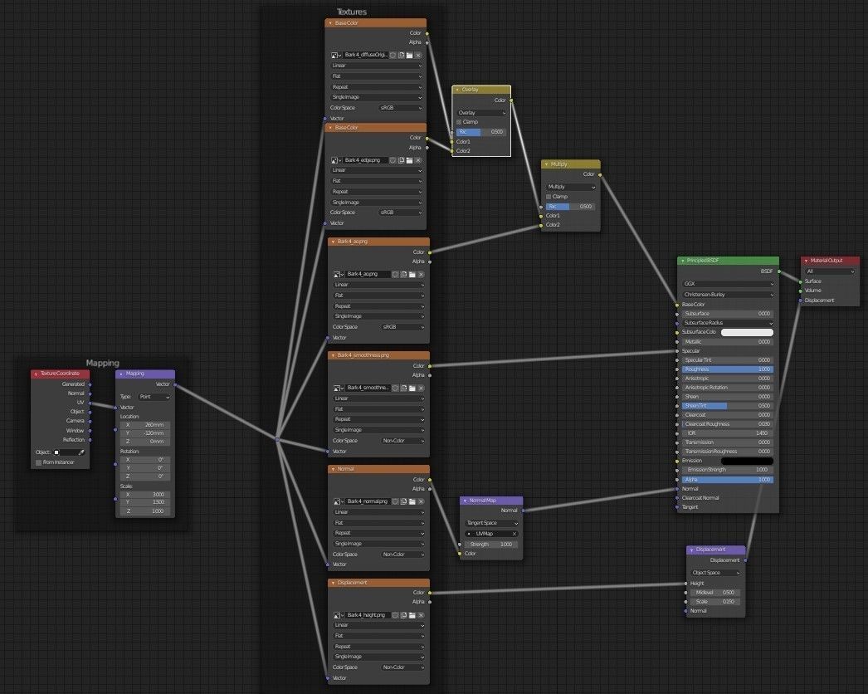This screenshot has width=868, height=694.
Task: Collapse the Mapping node
Action: [x=121, y=374]
